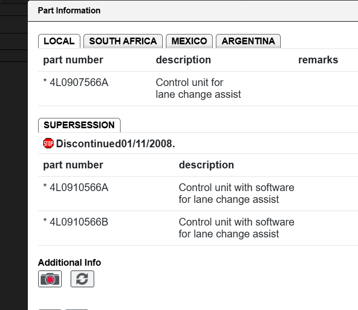Click the remarks column header
358x310 pixels.
click(318, 60)
